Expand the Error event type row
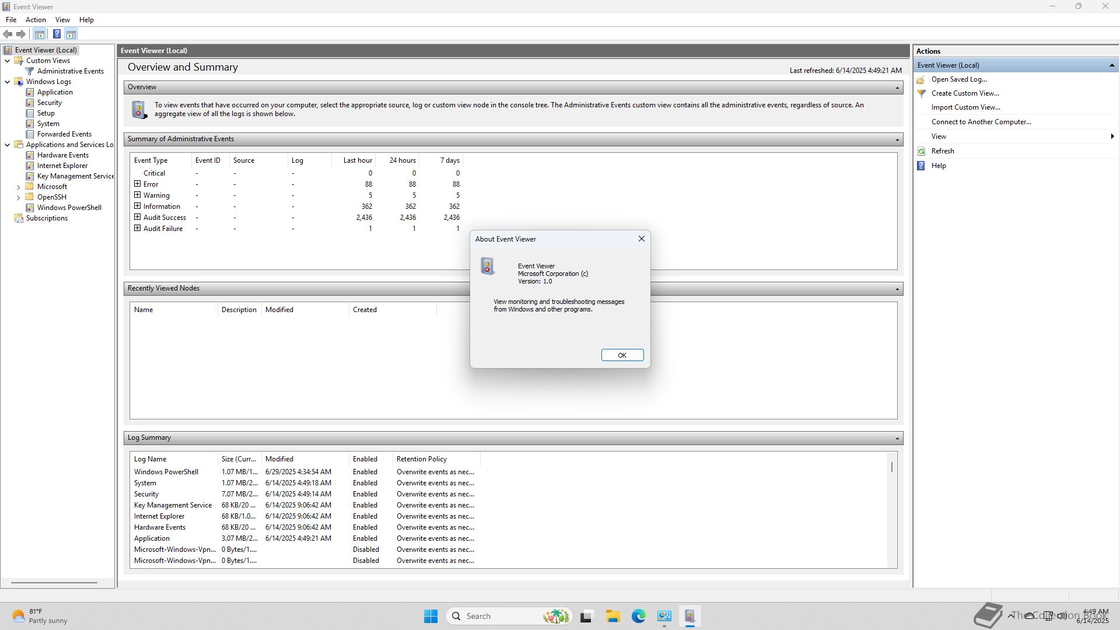1120x630 pixels. pos(138,184)
